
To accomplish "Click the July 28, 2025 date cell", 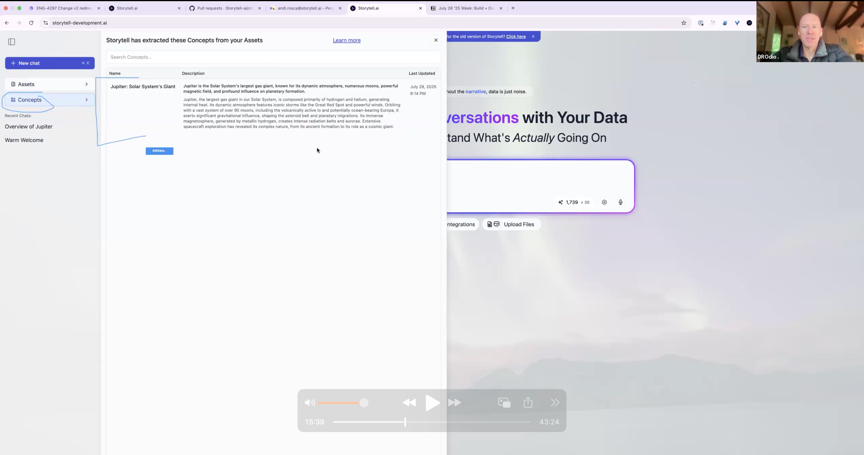I will point(423,90).
